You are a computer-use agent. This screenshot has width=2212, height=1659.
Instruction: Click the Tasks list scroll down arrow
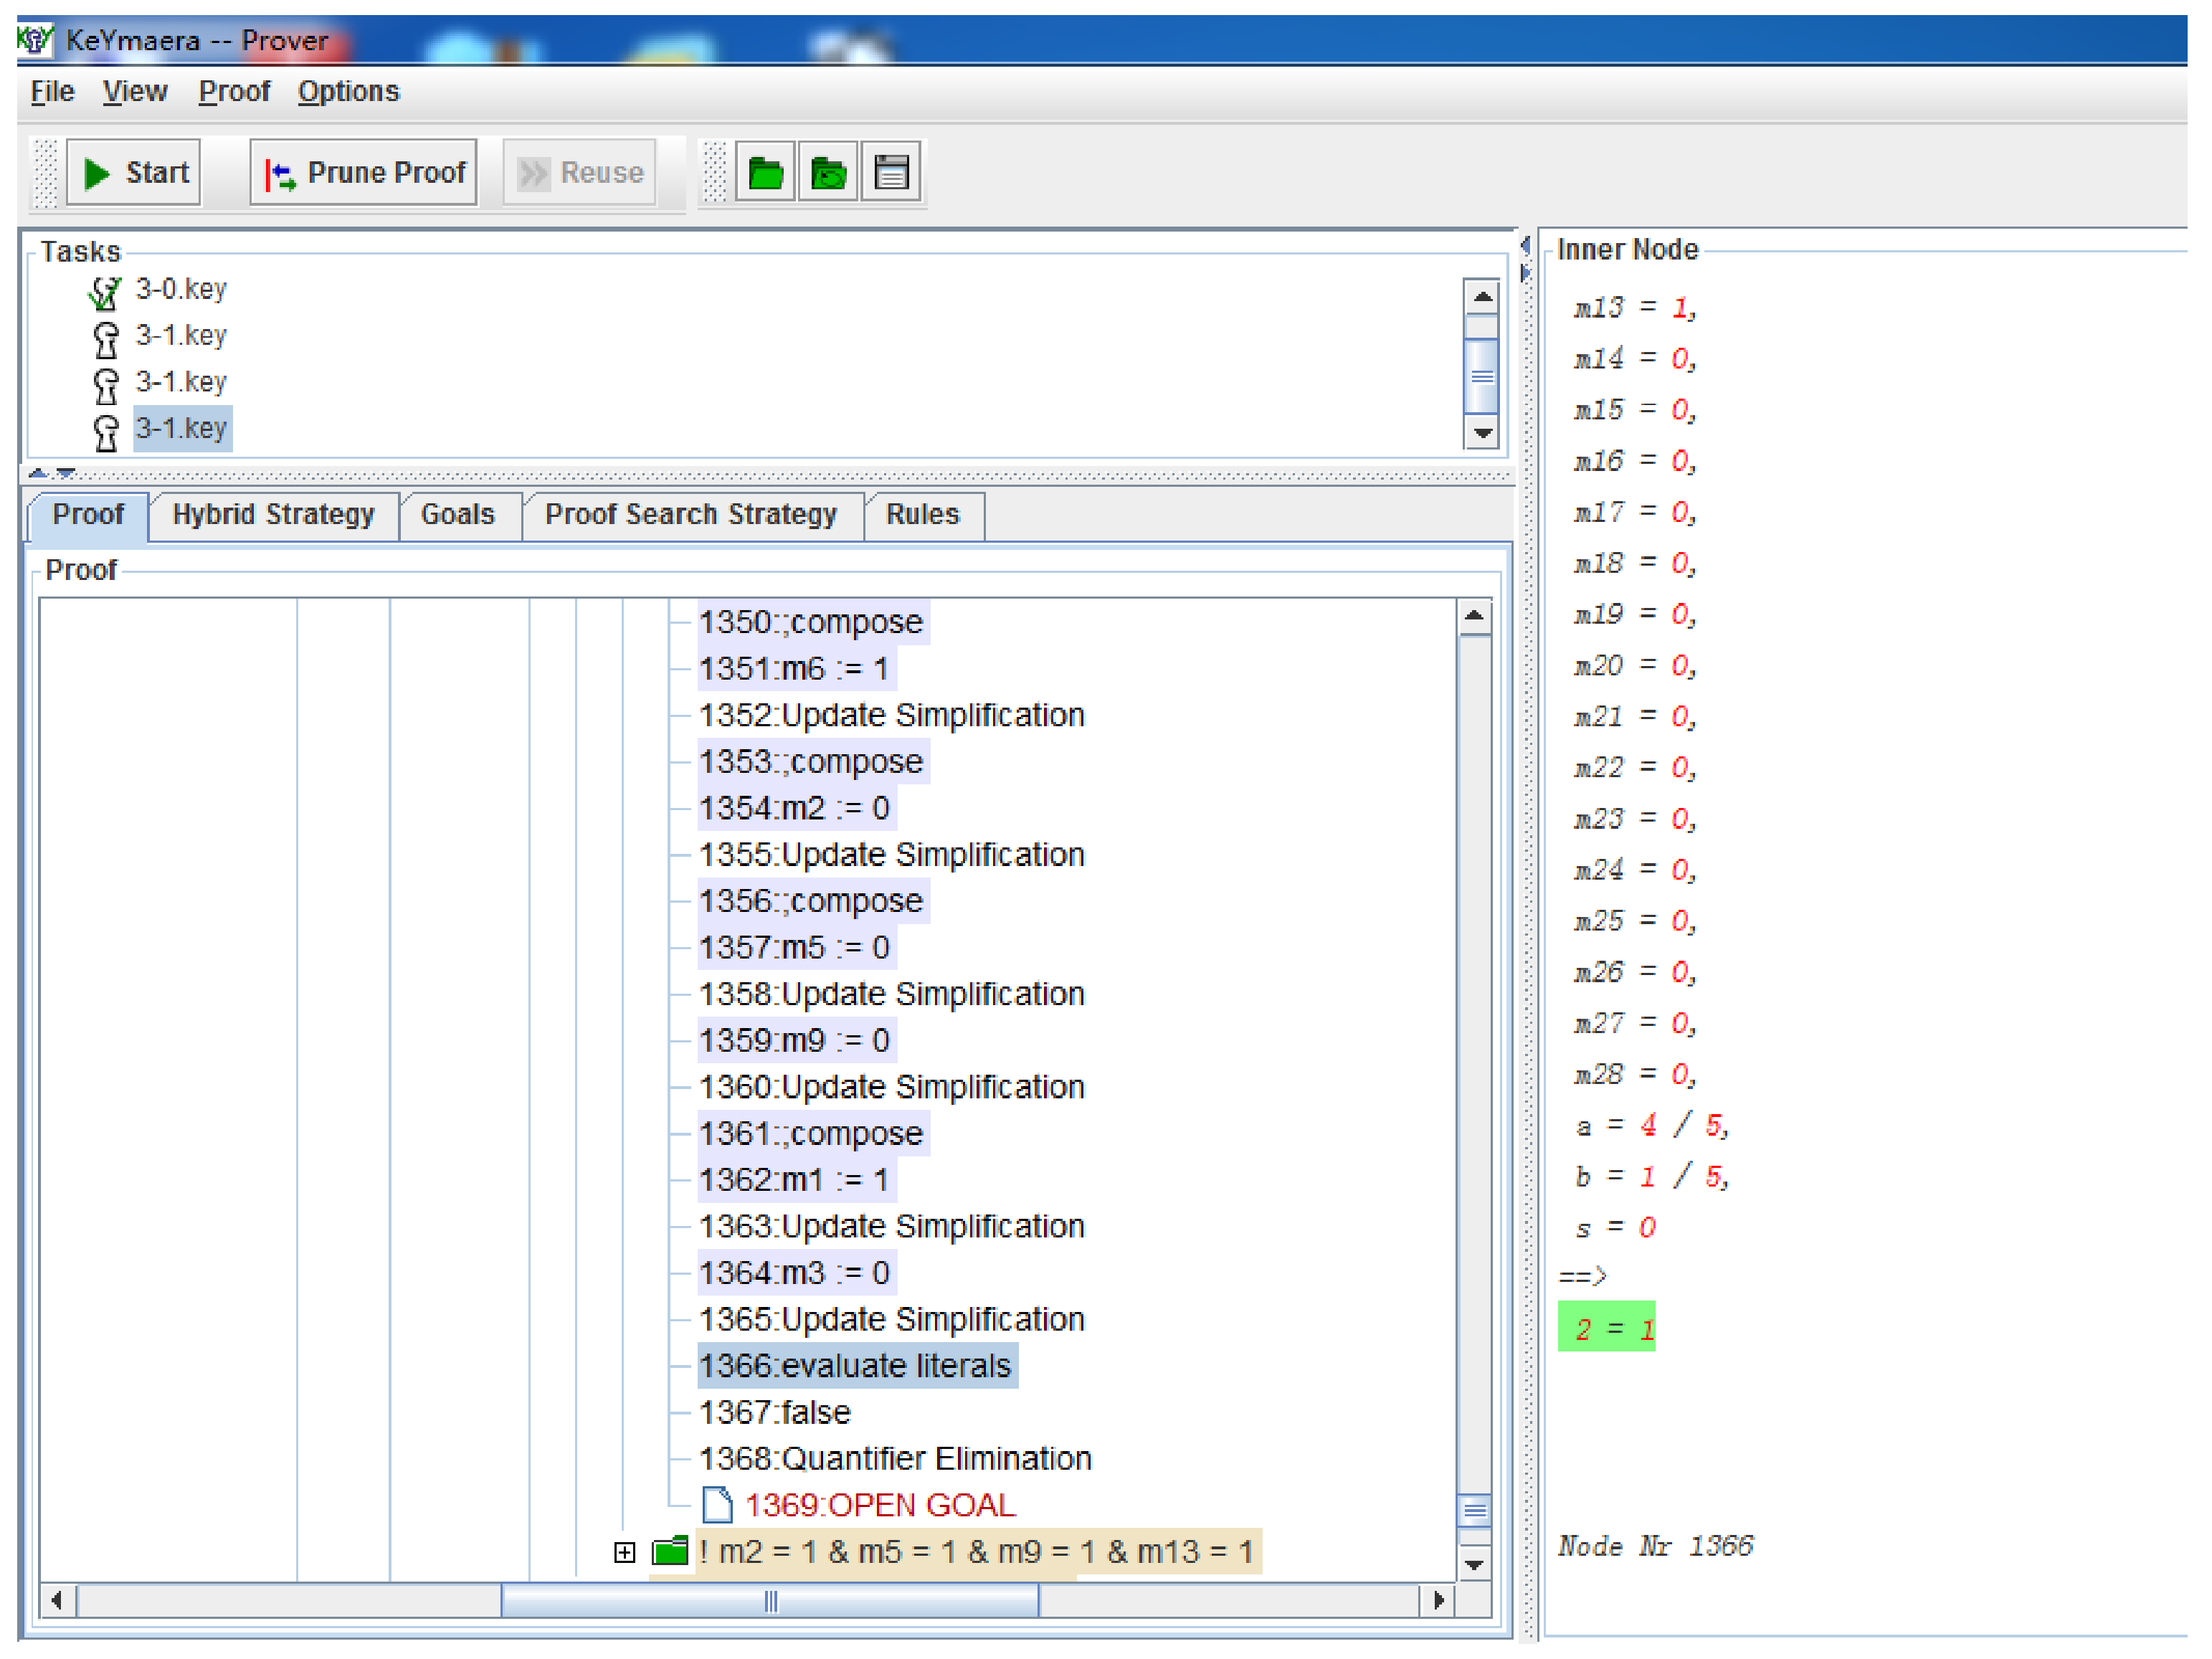pyautogui.click(x=1482, y=433)
